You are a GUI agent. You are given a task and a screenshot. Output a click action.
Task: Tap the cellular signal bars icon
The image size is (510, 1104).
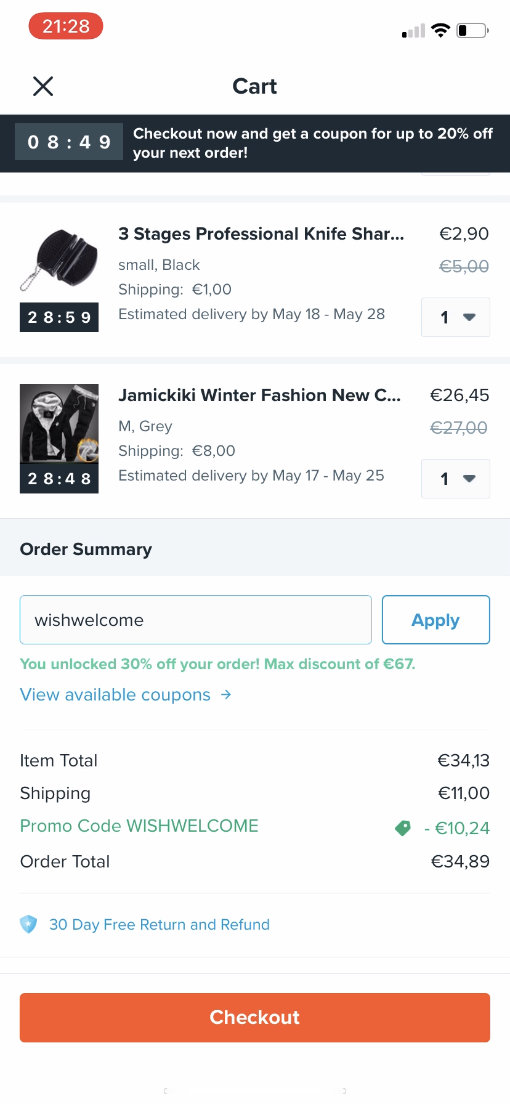point(413,31)
